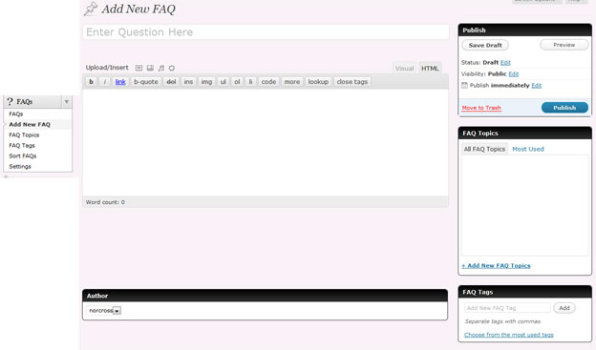Click the Add an Image upload icon
The width and height of the screenshot is (596, 350).
[138, 68]
